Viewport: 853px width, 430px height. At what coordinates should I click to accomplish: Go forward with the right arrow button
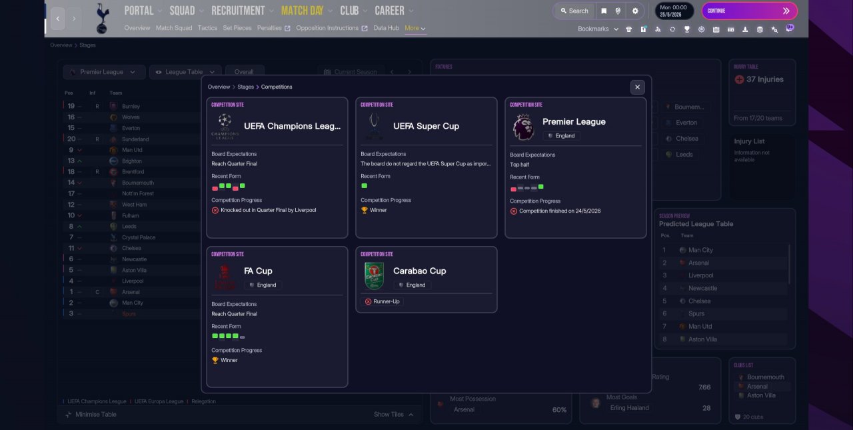(74, 19)
